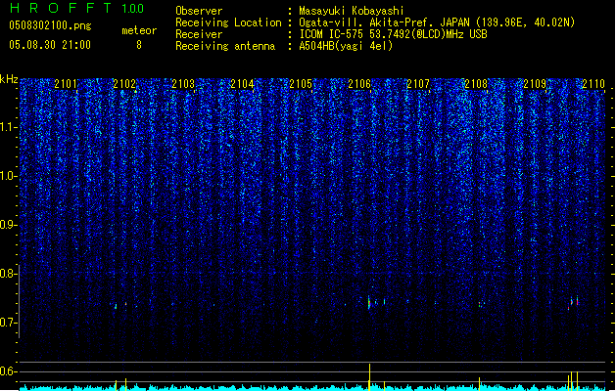Viewport: 616px width, 391px height.
Task: Click the bright meteor echo at 2106
Action: click(x=369, y=302)
